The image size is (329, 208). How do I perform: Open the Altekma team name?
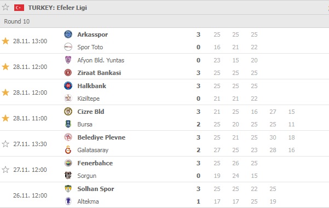click(x=88, y=201)
